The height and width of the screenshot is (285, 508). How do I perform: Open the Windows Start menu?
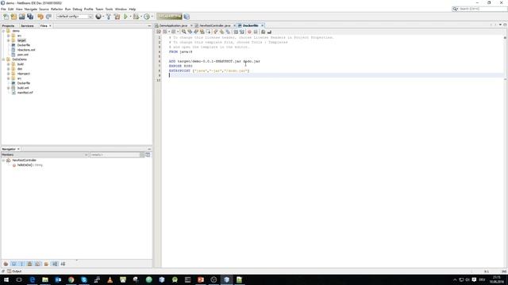pyautogui.click(x=6, y=279)
